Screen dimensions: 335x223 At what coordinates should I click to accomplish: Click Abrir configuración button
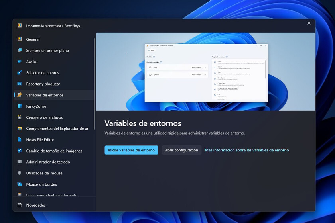(181, 150)
